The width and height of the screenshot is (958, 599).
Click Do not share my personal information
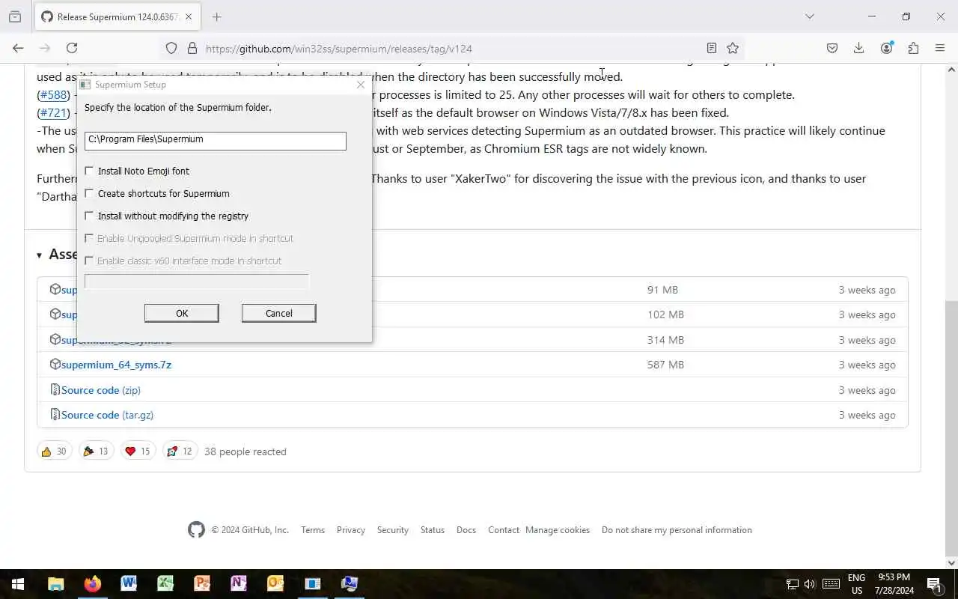[677, 530]
